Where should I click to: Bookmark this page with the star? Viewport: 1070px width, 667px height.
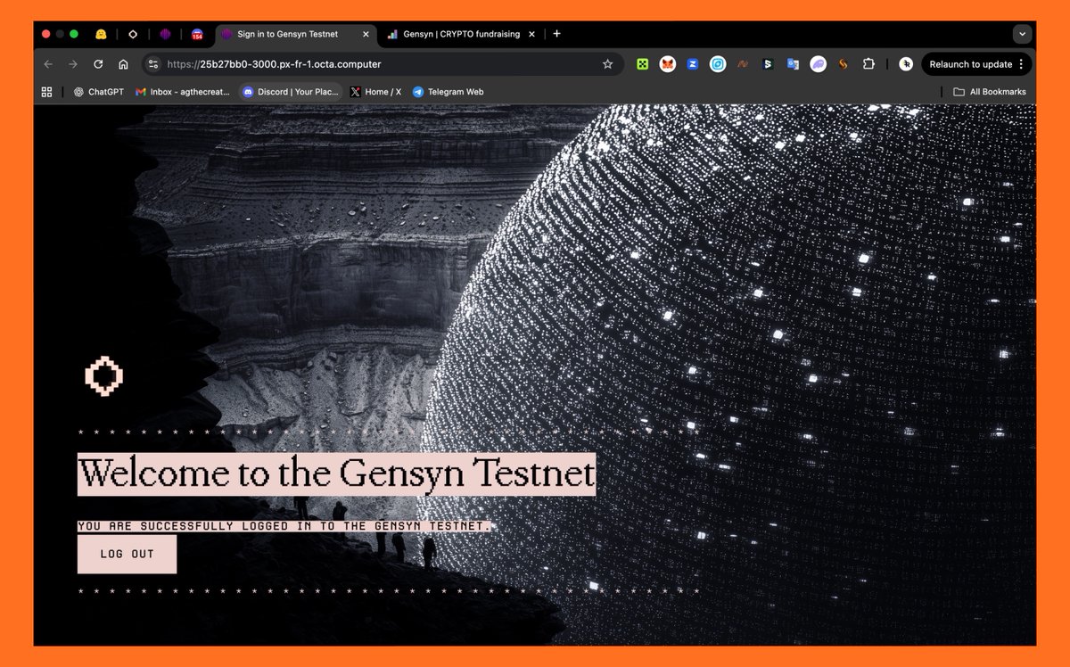click(607, 64)
